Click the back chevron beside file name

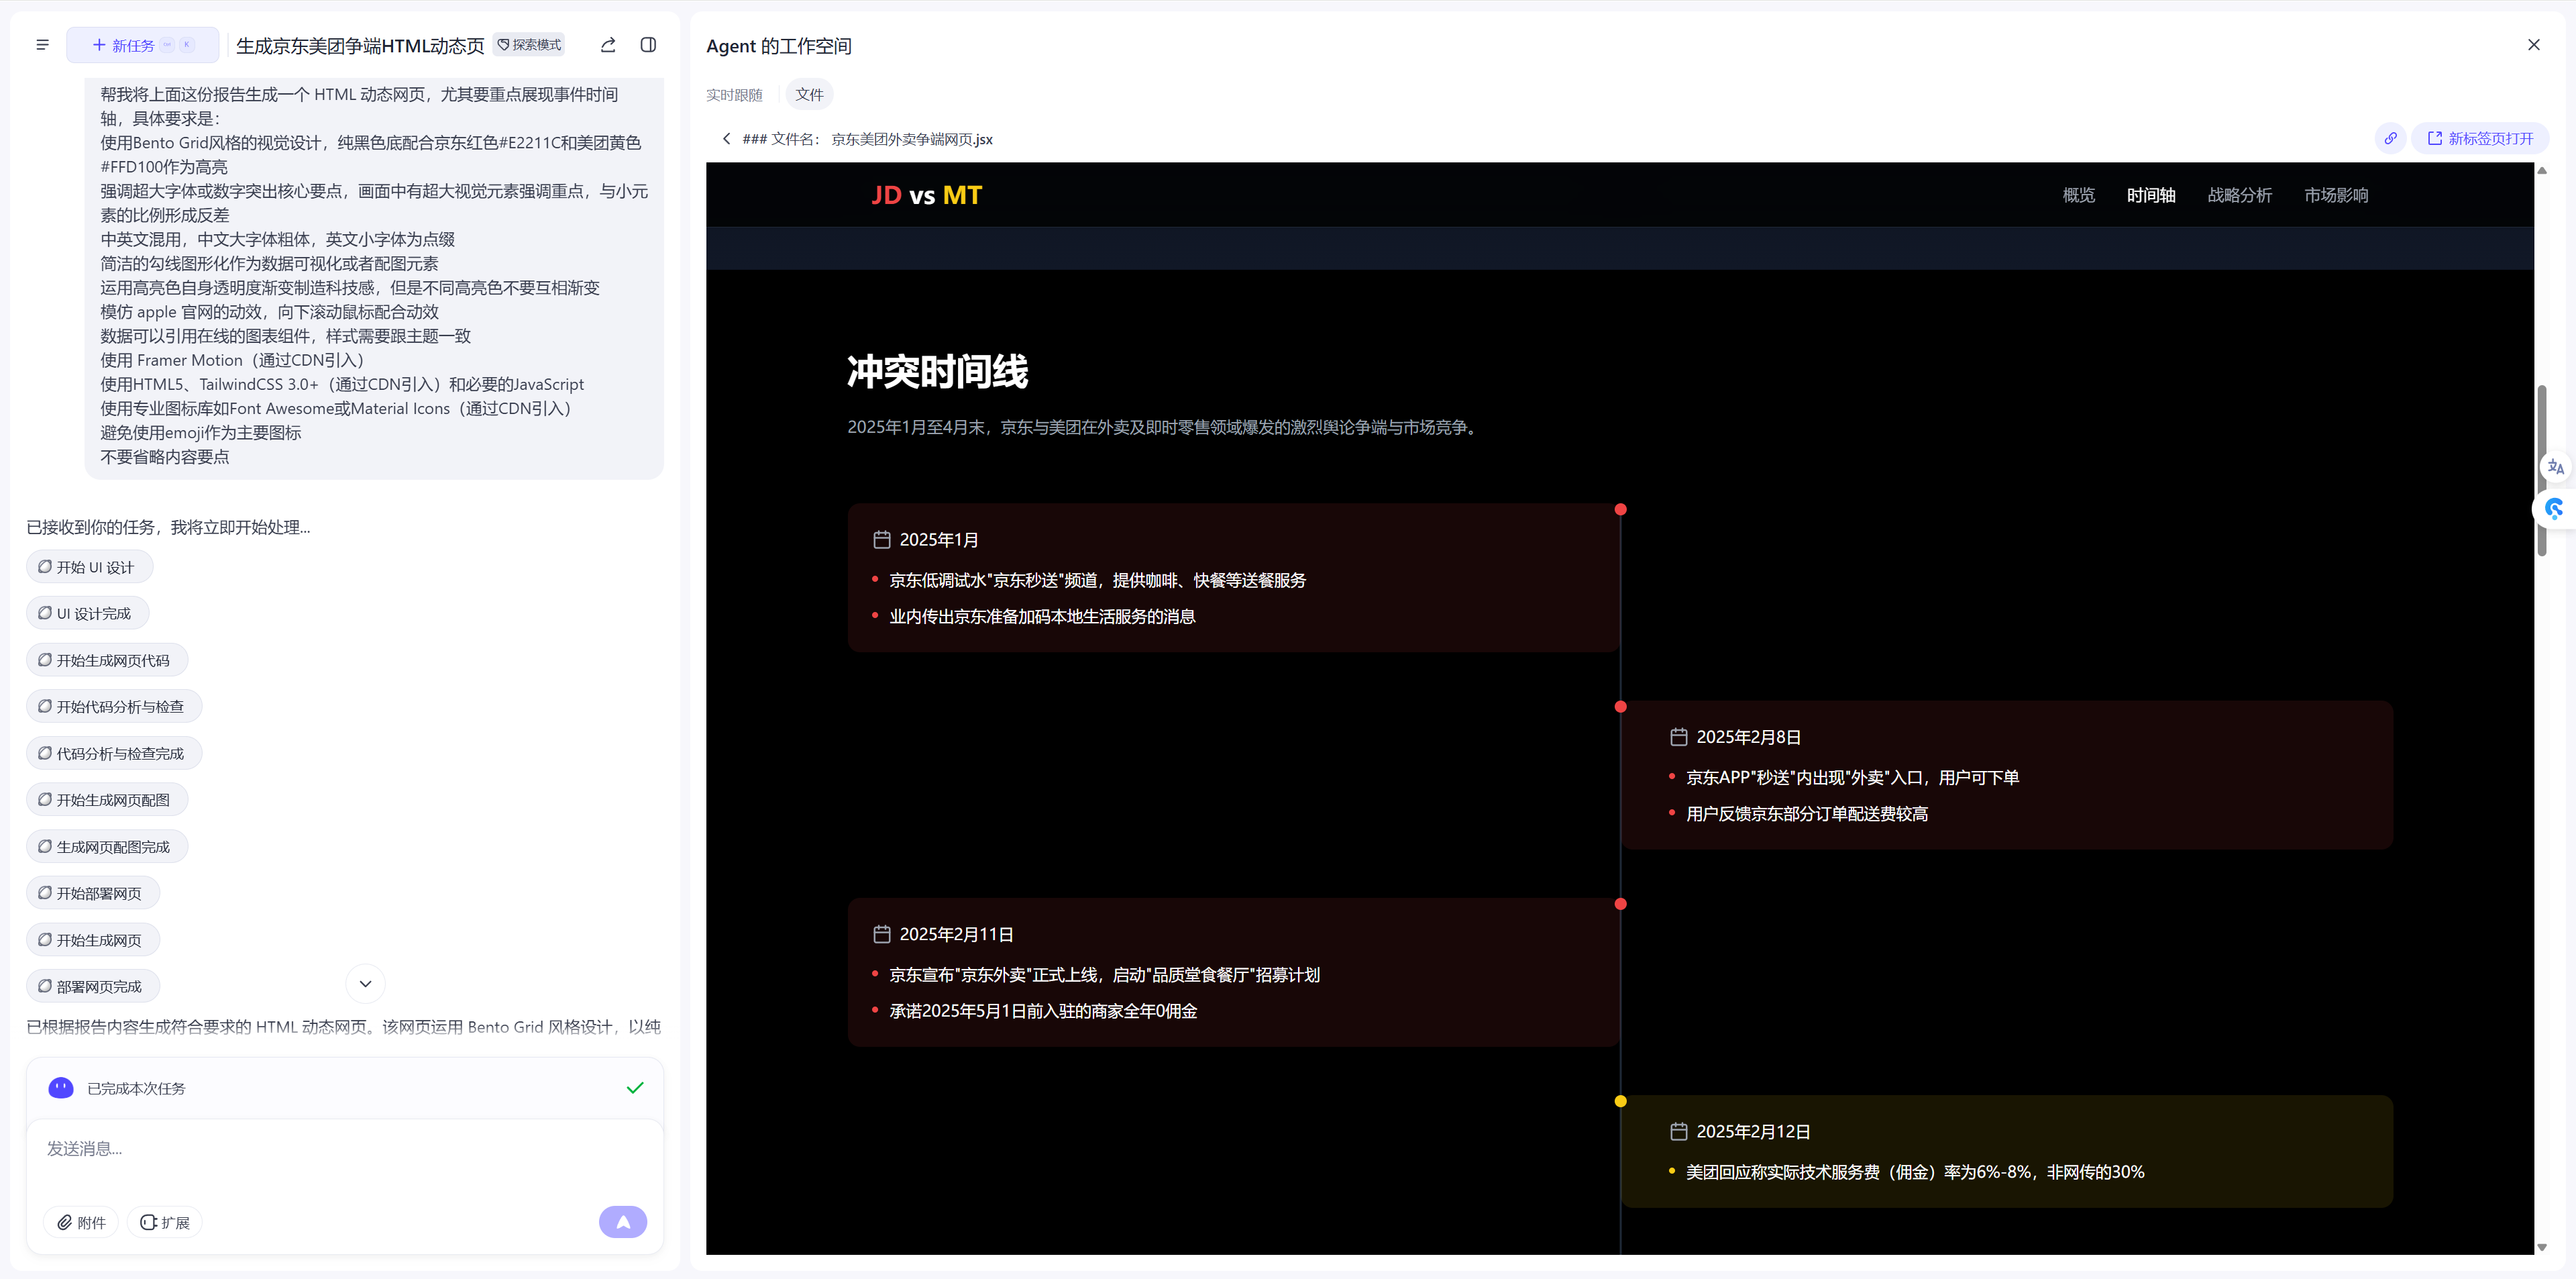click(726, 139)
